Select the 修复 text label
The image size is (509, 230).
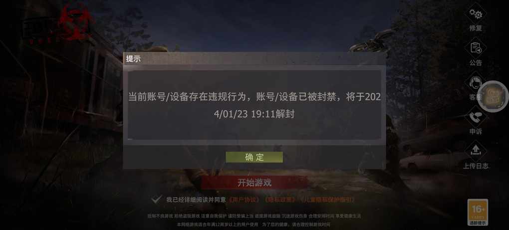pyautogui.click(x=476, y=28)
